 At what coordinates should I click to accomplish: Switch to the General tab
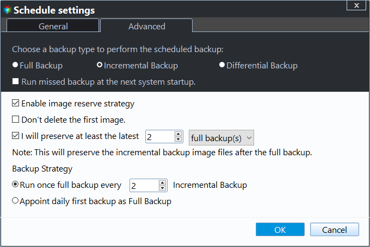tap(53, 26)
